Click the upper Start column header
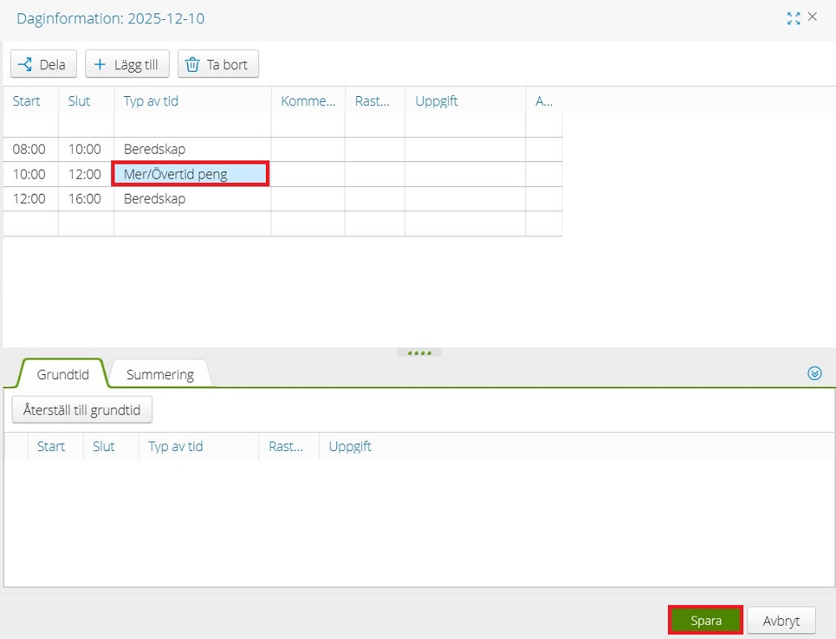Viewport: 836px width, 639px height. pyautogui.click(x=27, y=101)
